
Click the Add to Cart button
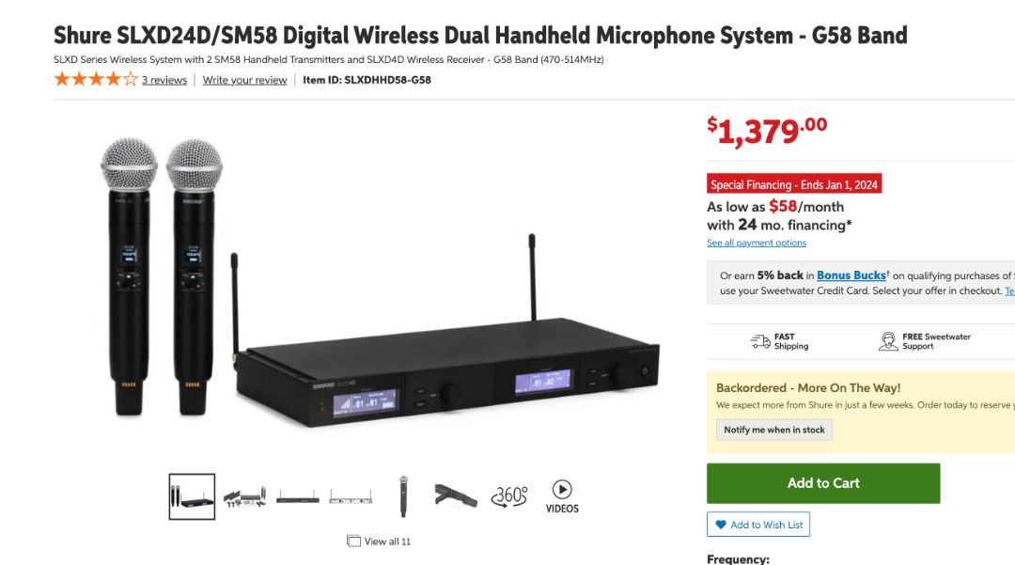(x=823, y=483)
